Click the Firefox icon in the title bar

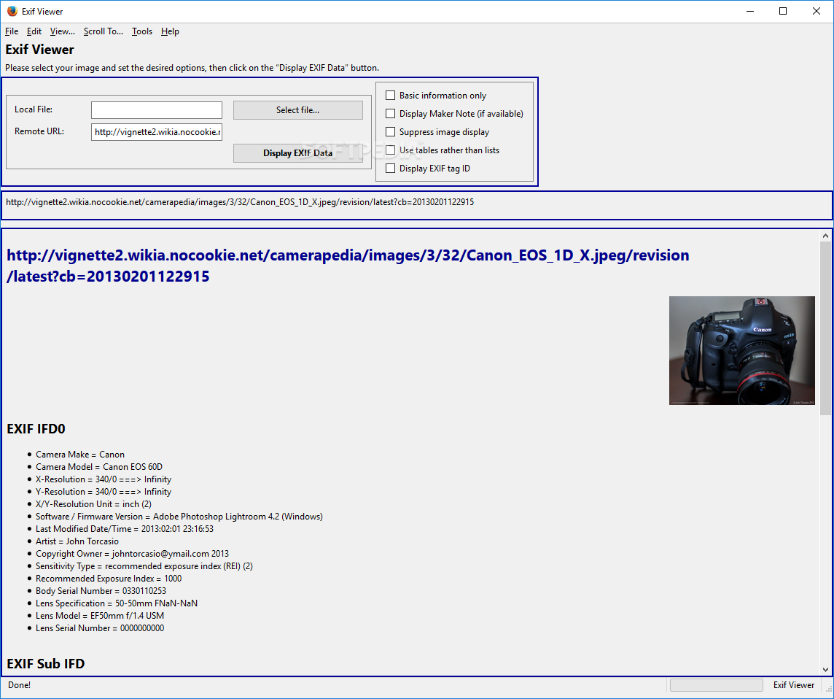12,11
